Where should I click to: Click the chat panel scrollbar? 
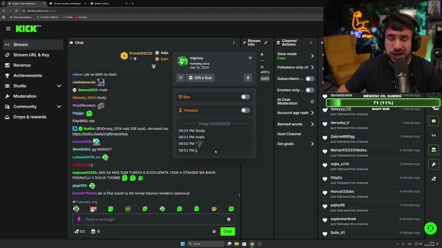coord(239,195)
